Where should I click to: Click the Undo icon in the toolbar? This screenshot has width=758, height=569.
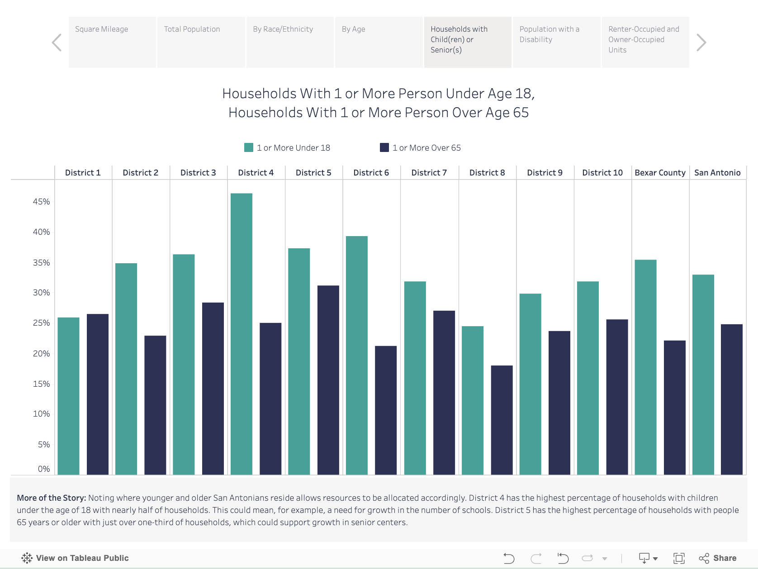tap(509, 559)
